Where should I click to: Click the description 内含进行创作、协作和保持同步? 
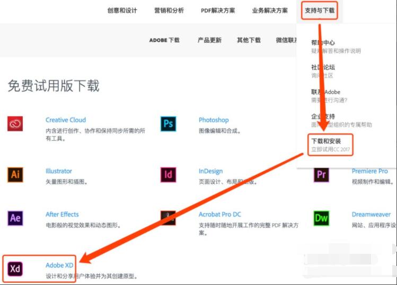[x=95, y=134]
